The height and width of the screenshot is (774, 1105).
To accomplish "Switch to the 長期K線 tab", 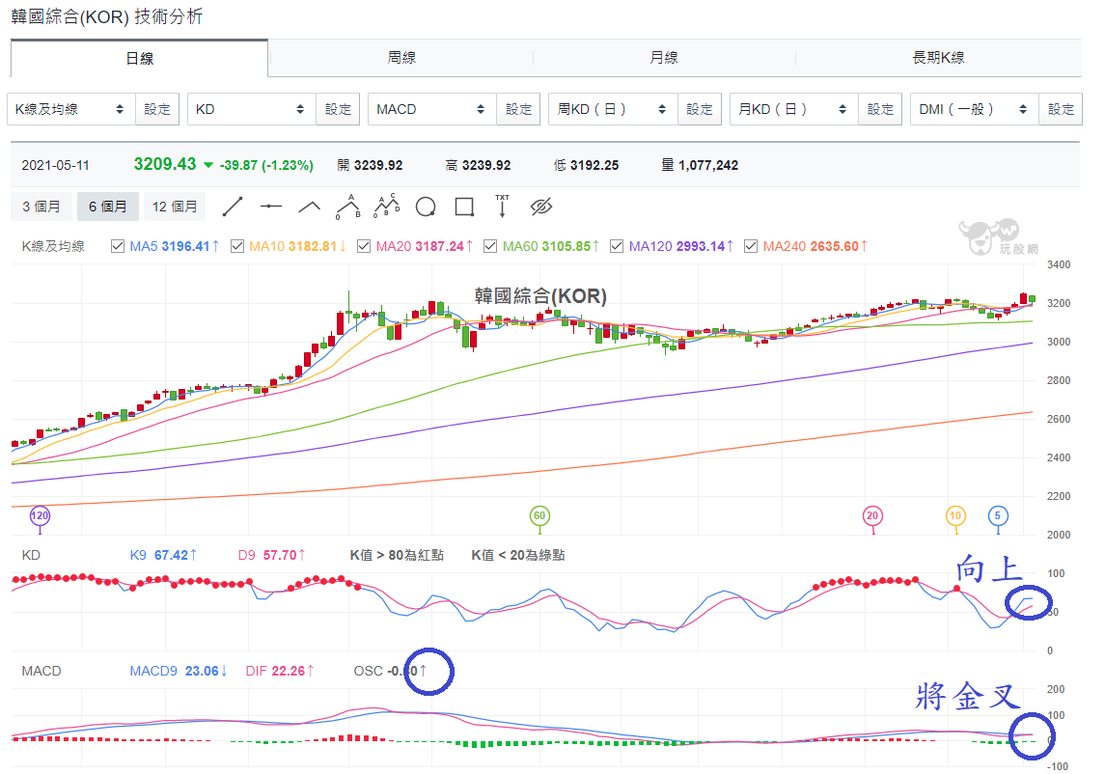I will [x=938, y=58].
